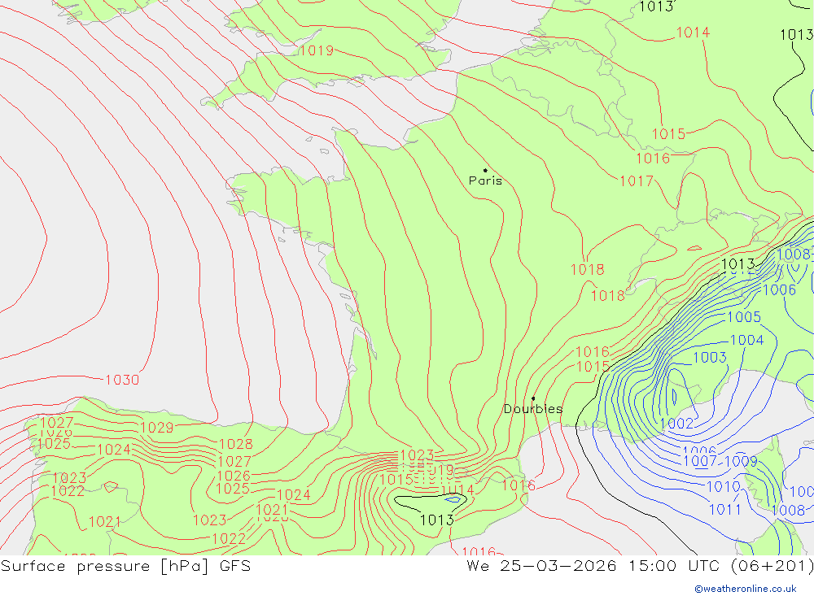Click the black 1013 label in Spain
Image resolution: width=814 pixels, height=596 pixels.
point(436,520)
